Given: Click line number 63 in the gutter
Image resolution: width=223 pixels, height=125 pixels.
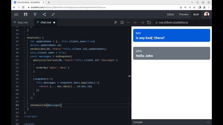Looking at the screenshot, I should point(17,105).
